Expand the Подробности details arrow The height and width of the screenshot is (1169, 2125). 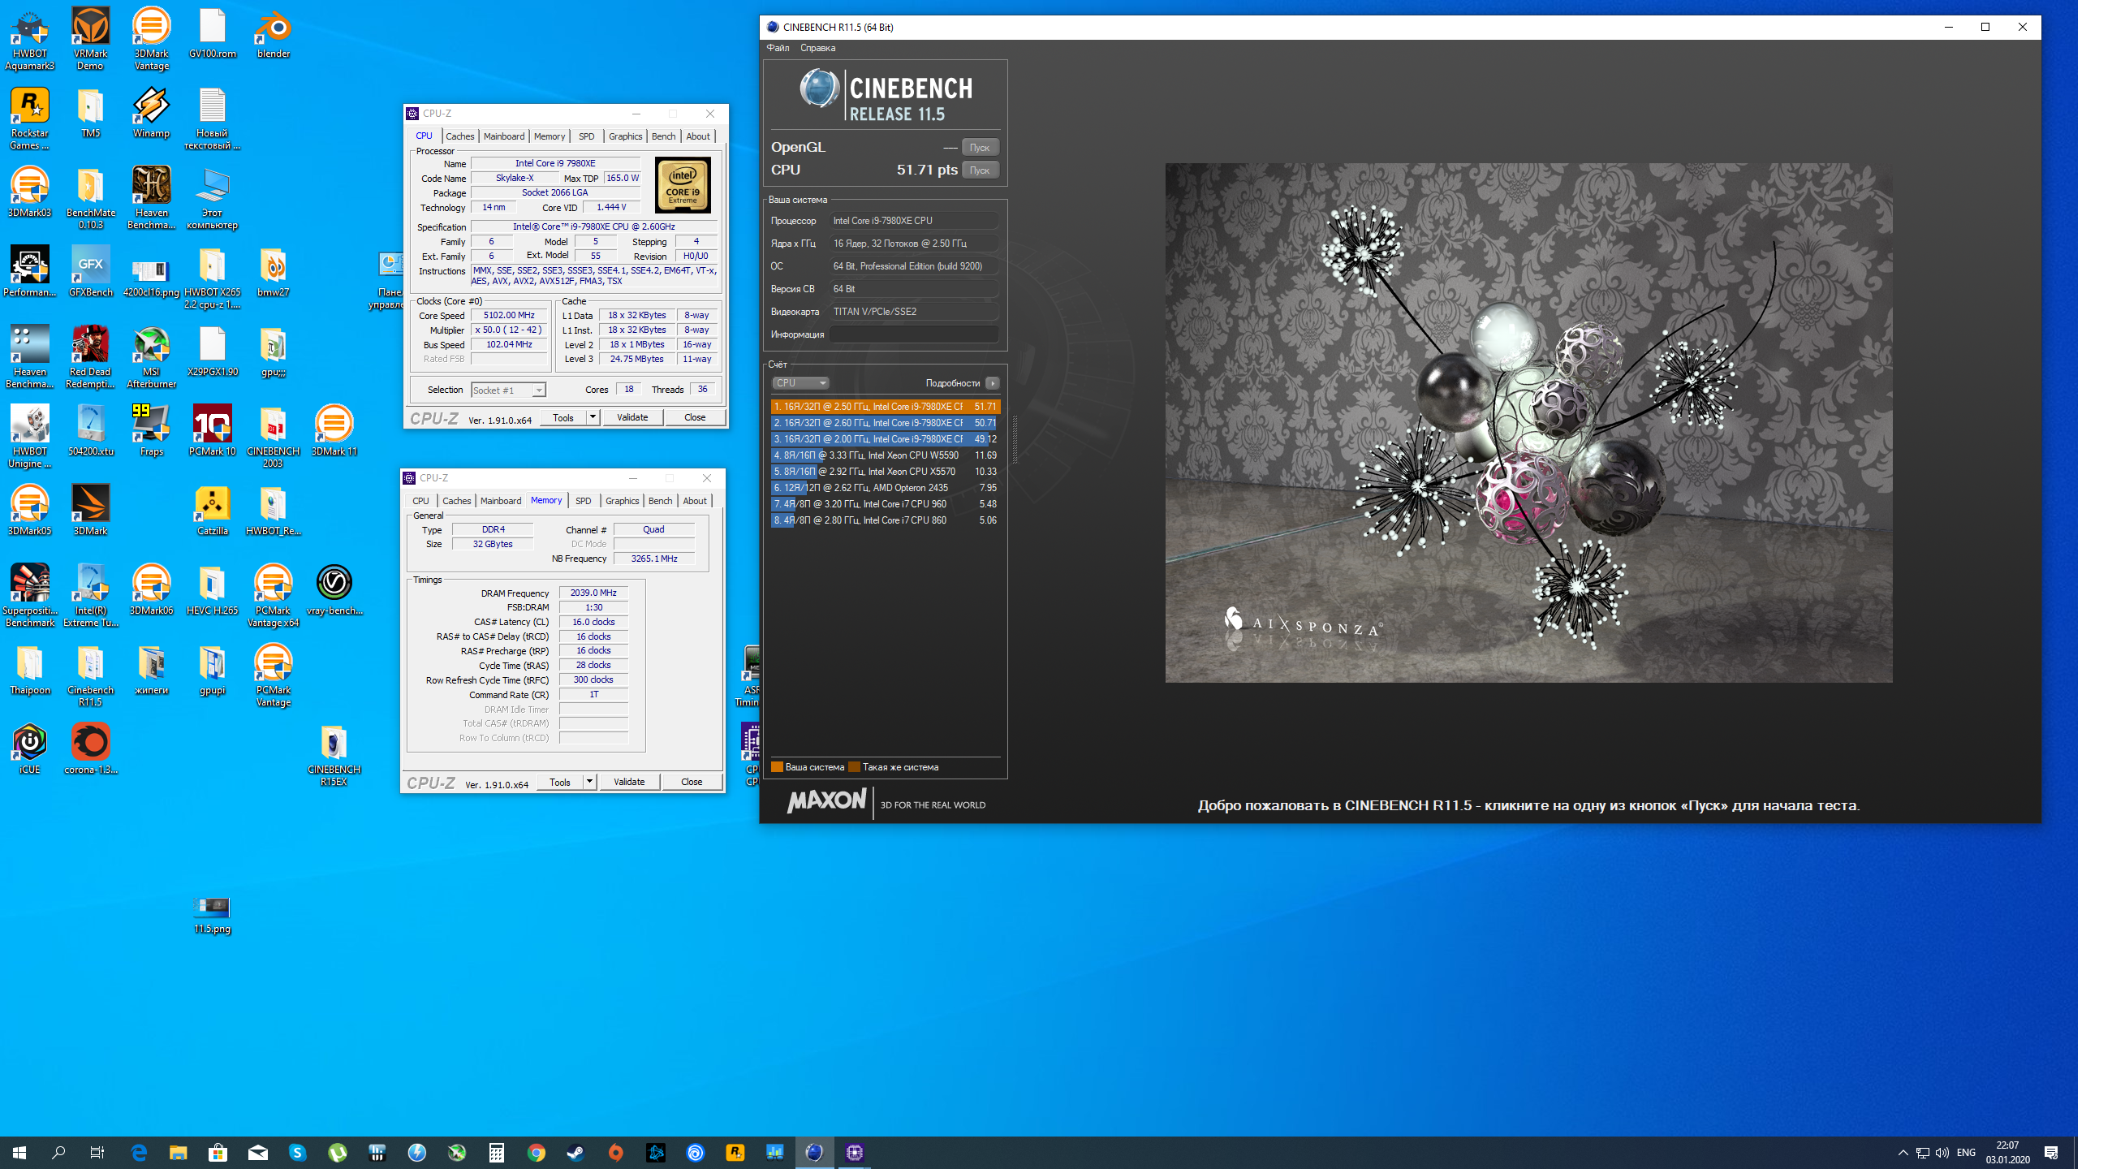993,383
